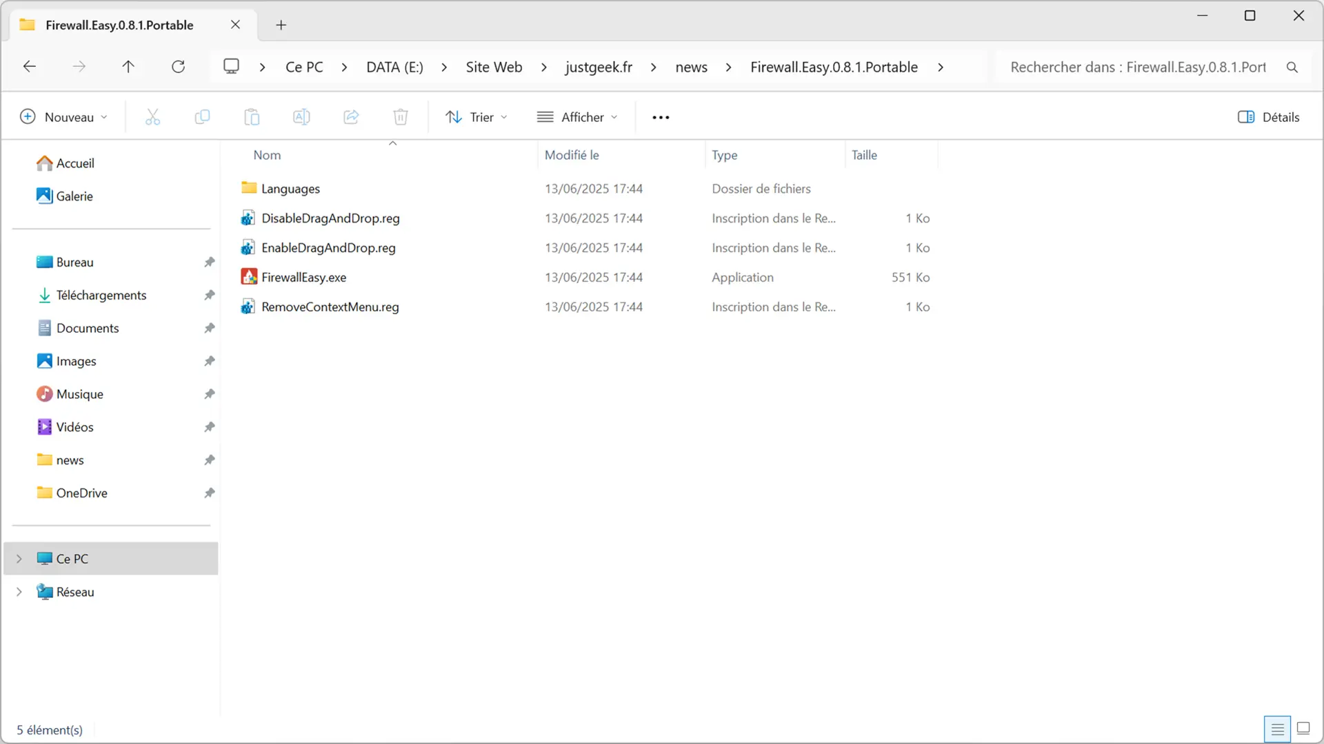Open Vidéos in the sidebar

(x=74, y=427)
